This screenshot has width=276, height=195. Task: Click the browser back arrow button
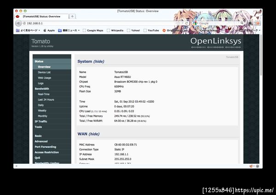pyautogui.click(x=18, y=23)
